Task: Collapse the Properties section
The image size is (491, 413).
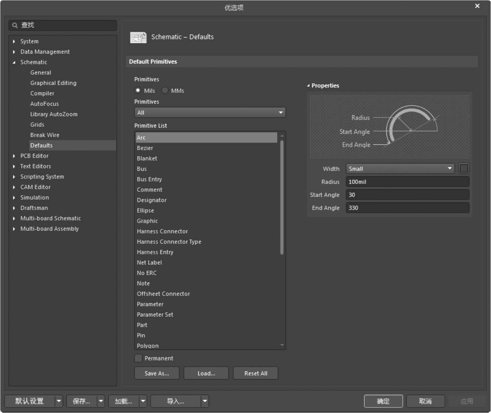Action: click(x=308, y=85)
